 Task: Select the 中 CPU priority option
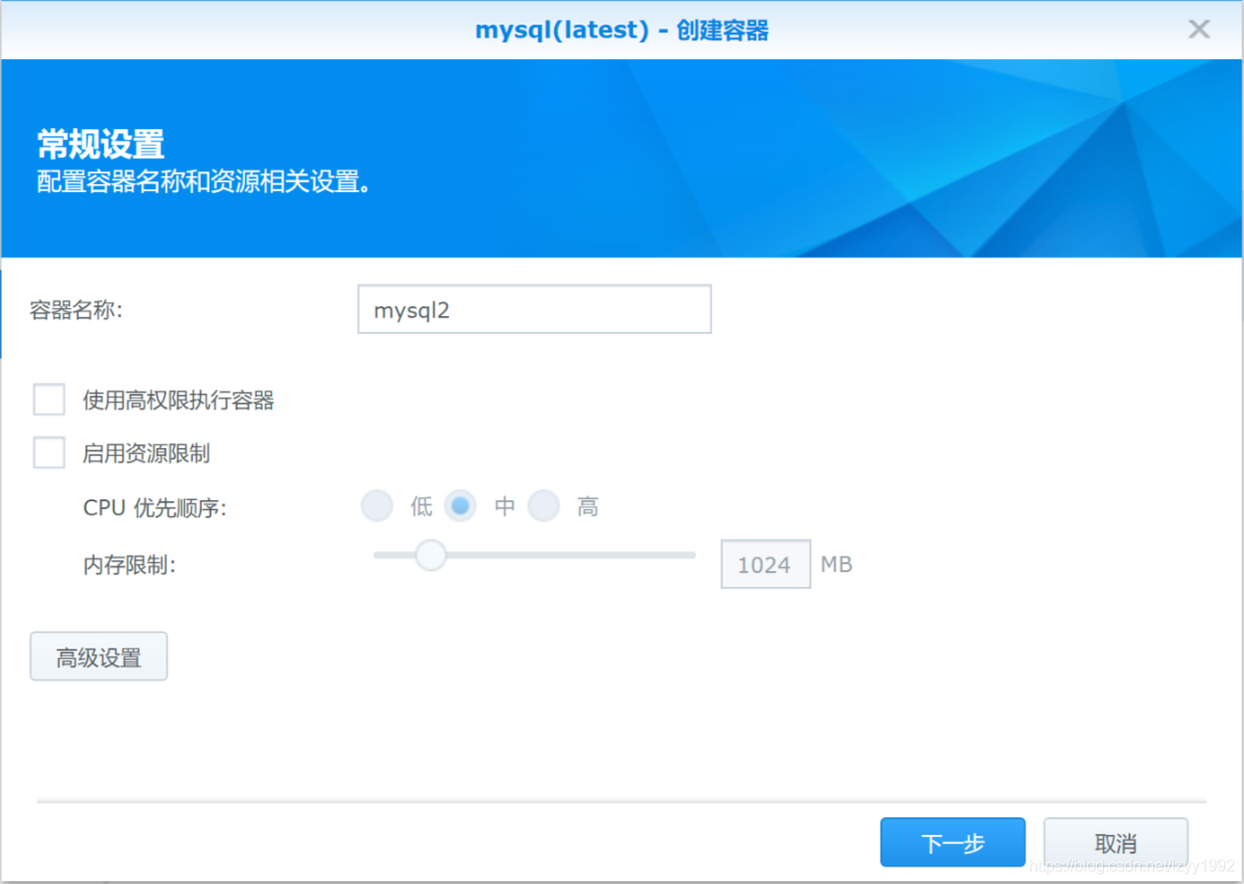(x=460, y=505)
